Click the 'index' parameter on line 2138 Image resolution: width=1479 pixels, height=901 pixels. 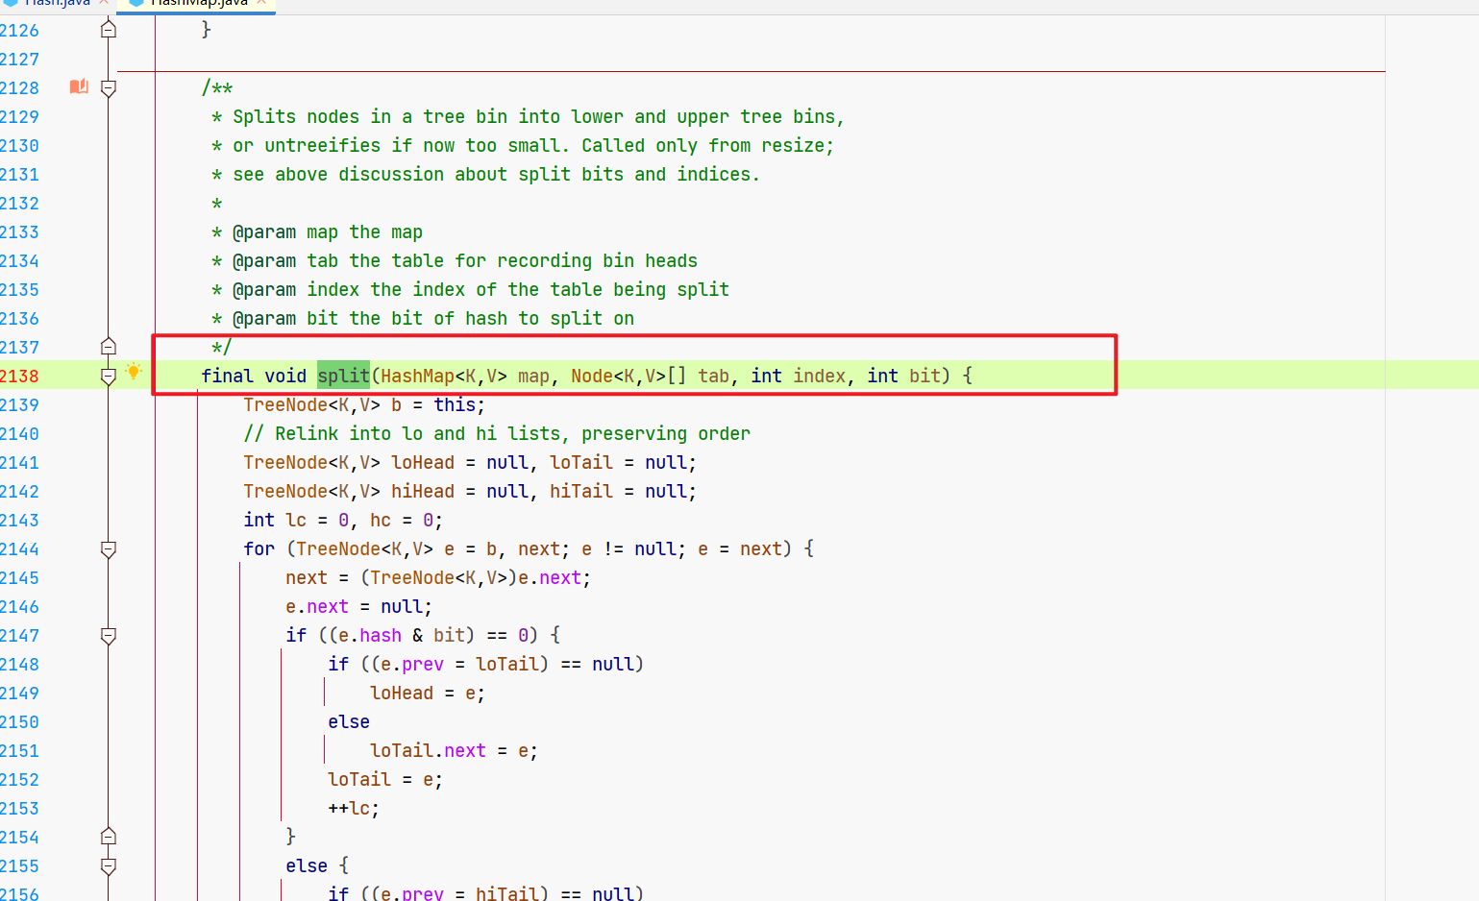(x=819, y=376)
